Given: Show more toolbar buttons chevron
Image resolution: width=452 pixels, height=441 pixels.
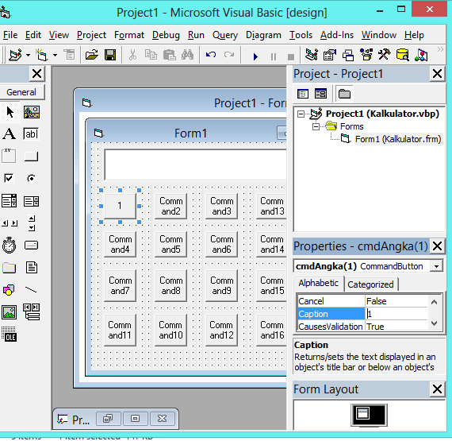Looking at the screenshot, I should click(x=440, y=49).
